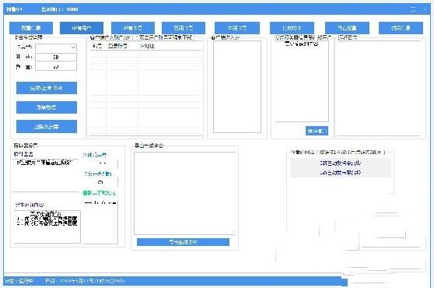Select the 已用卡密 tab
Viewport: 434px width, 288px height.
click(x=184, y=28)
